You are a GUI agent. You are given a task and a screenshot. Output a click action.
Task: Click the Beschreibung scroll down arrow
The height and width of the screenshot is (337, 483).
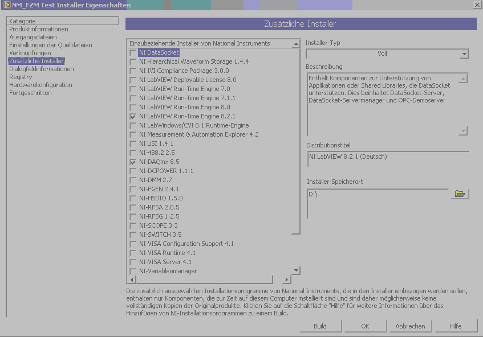463,131
